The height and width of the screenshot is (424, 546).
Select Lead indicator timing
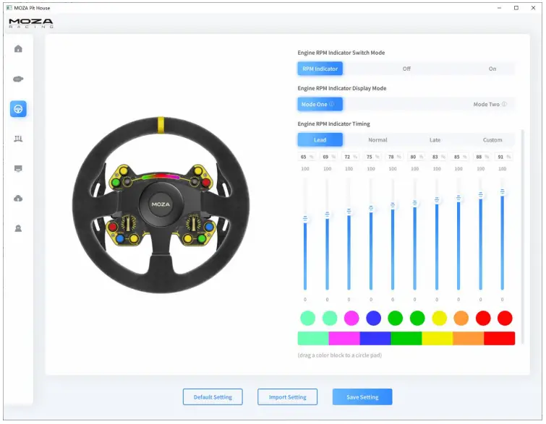coord(320,140)
